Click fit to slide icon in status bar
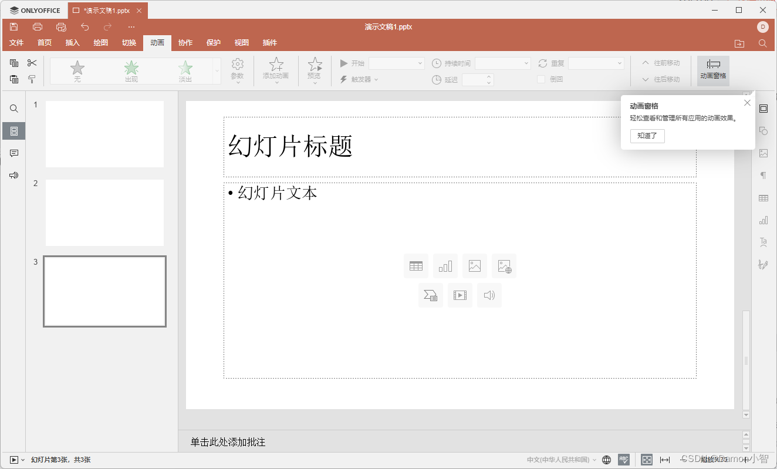Viewport: 777px width, 469px height. (647, 460)
